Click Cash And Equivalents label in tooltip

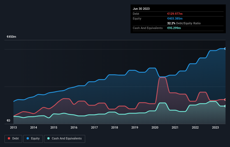click(x=148, y=28)
